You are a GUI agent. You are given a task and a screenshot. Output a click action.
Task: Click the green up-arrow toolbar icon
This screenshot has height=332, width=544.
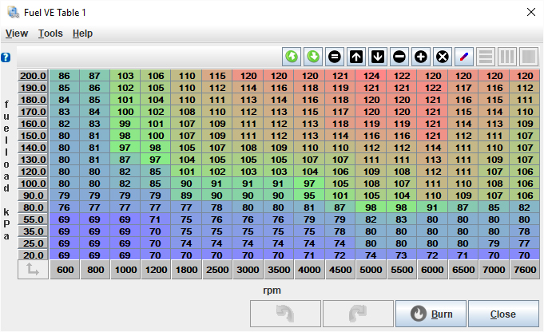point(292,57)
